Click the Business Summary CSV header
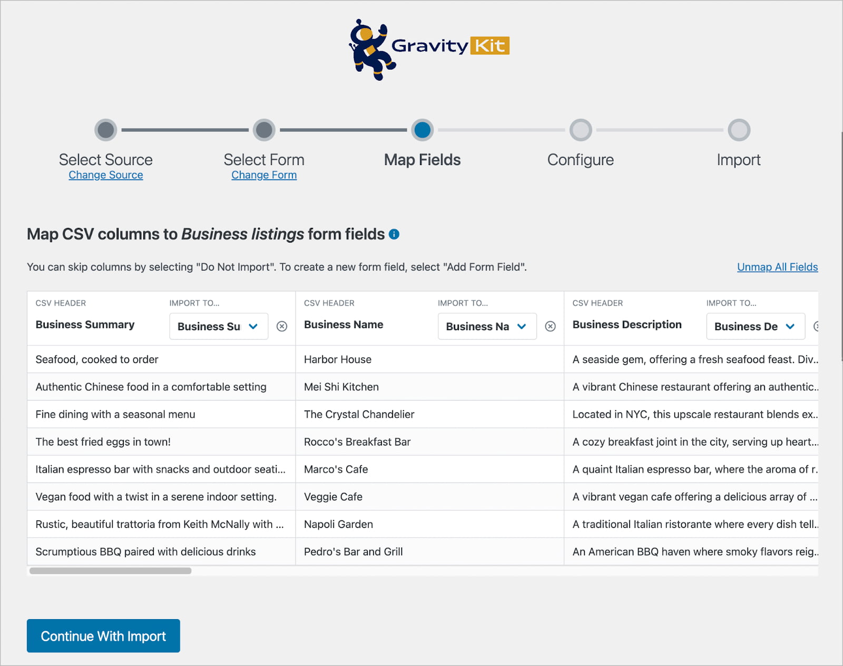The height and width of the screenshot is (666, 843). tap(85, 325)
